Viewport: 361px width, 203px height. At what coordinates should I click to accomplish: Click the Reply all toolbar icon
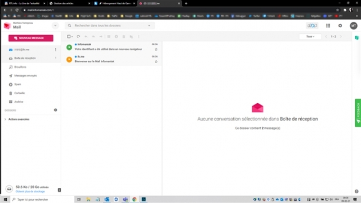pyautogui.click(x=94, y=37)
